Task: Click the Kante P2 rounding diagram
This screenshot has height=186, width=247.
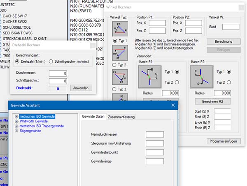Action: (x=202, y=77)
